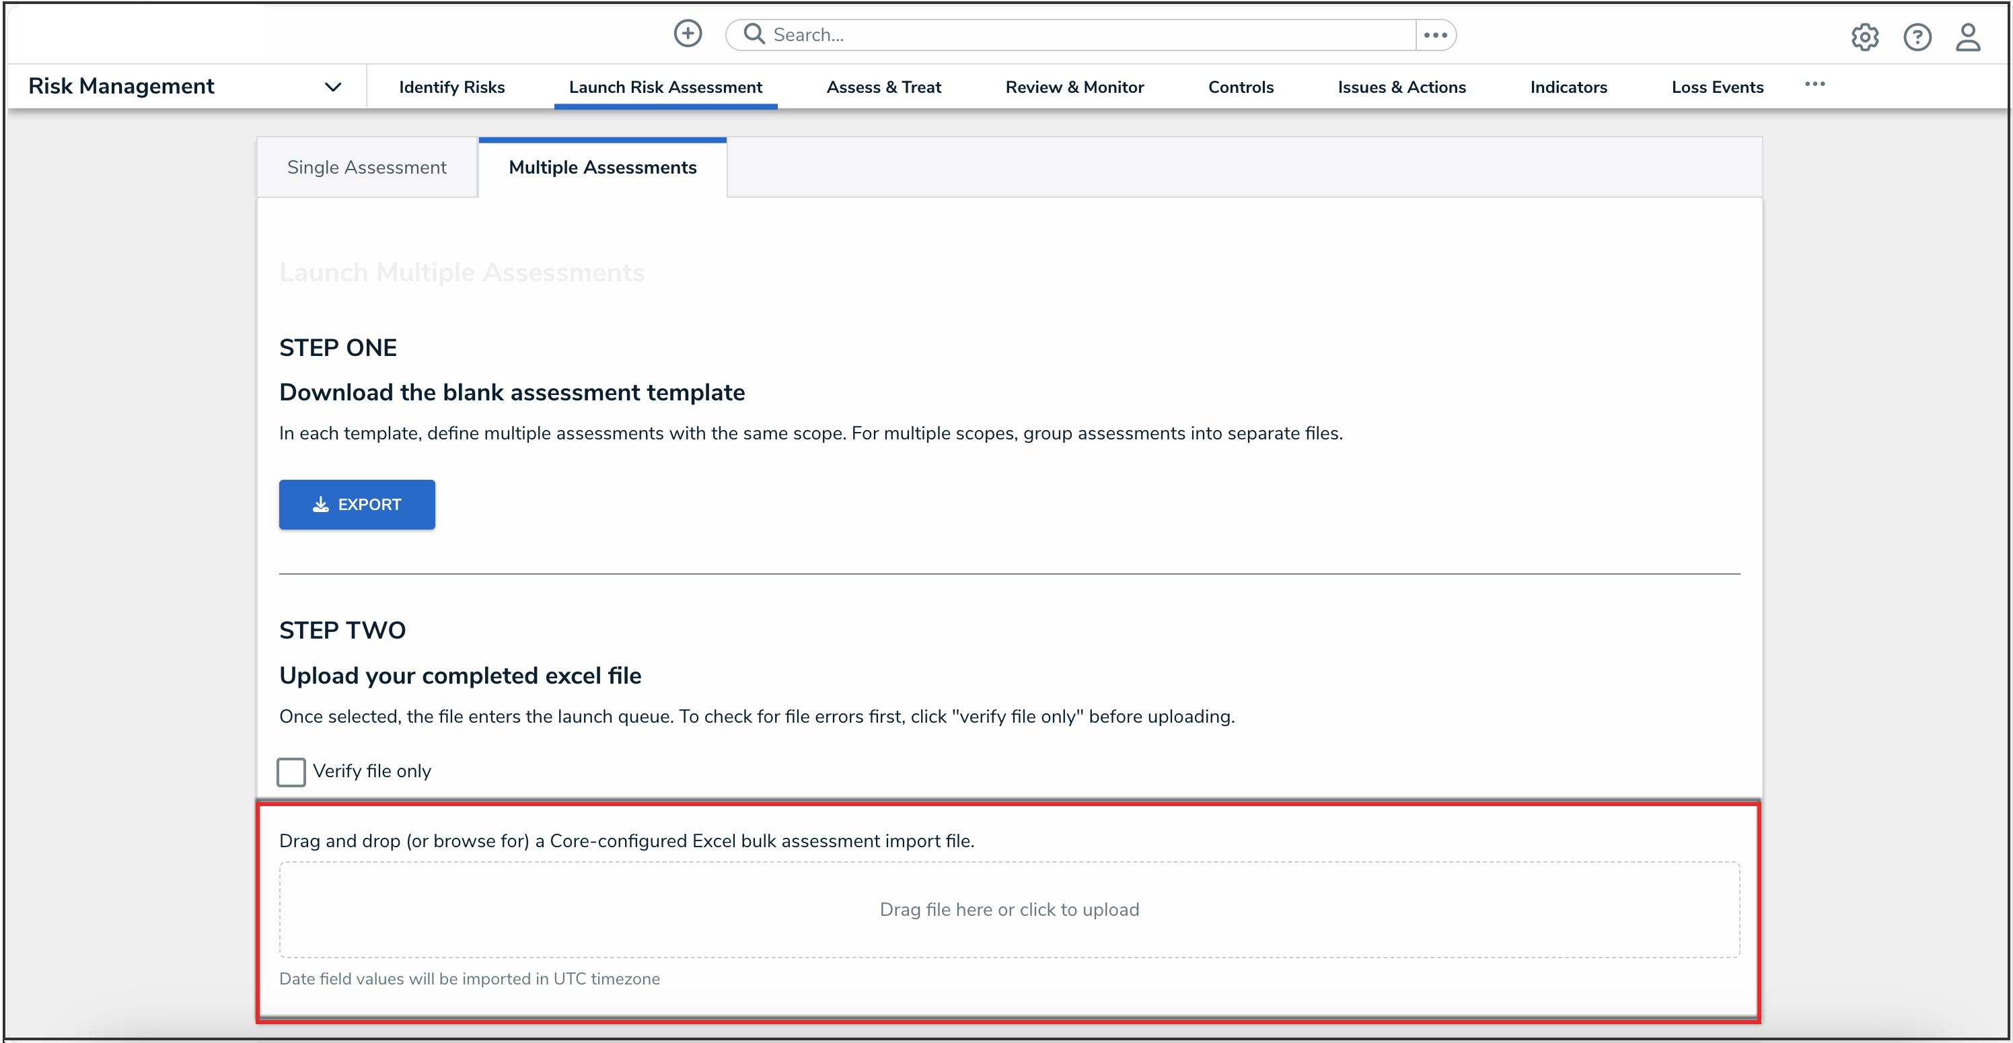Show more navigation tabs ellipsis
This screenshot has width=2013, height=1043.
pyautogui.click(x=1815, y=84)
